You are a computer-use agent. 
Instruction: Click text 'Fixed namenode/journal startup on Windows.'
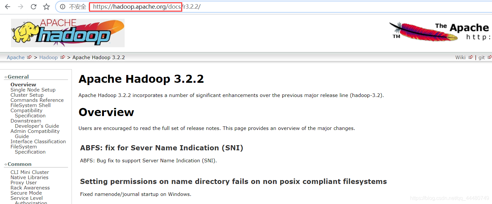(x=136, y=194)
